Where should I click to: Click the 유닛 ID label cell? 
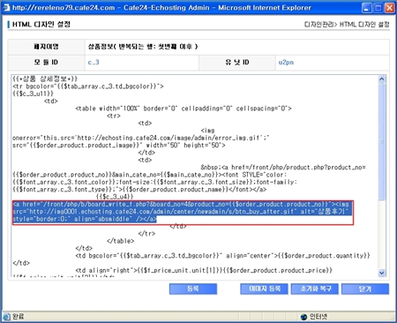(x=237, y=63)
